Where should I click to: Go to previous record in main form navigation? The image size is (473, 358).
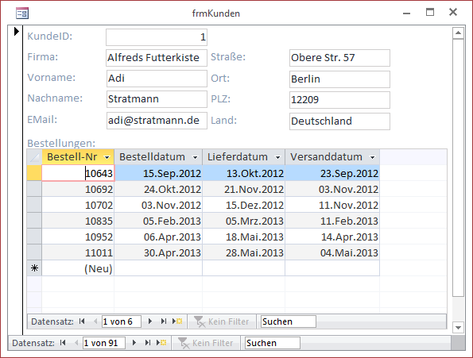pos(76,343)
